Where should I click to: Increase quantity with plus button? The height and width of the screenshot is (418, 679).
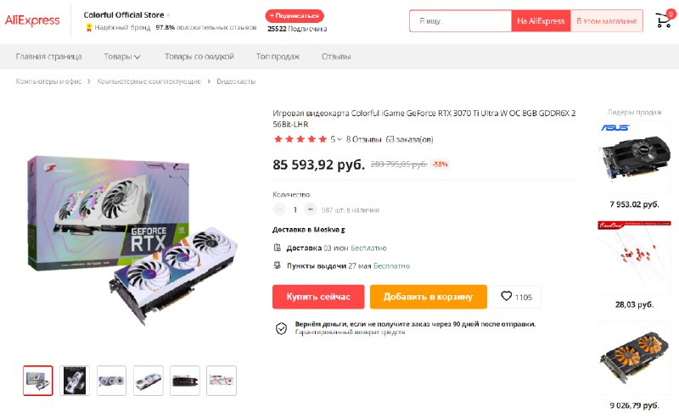pyautogui.click(x=310, y=209)
